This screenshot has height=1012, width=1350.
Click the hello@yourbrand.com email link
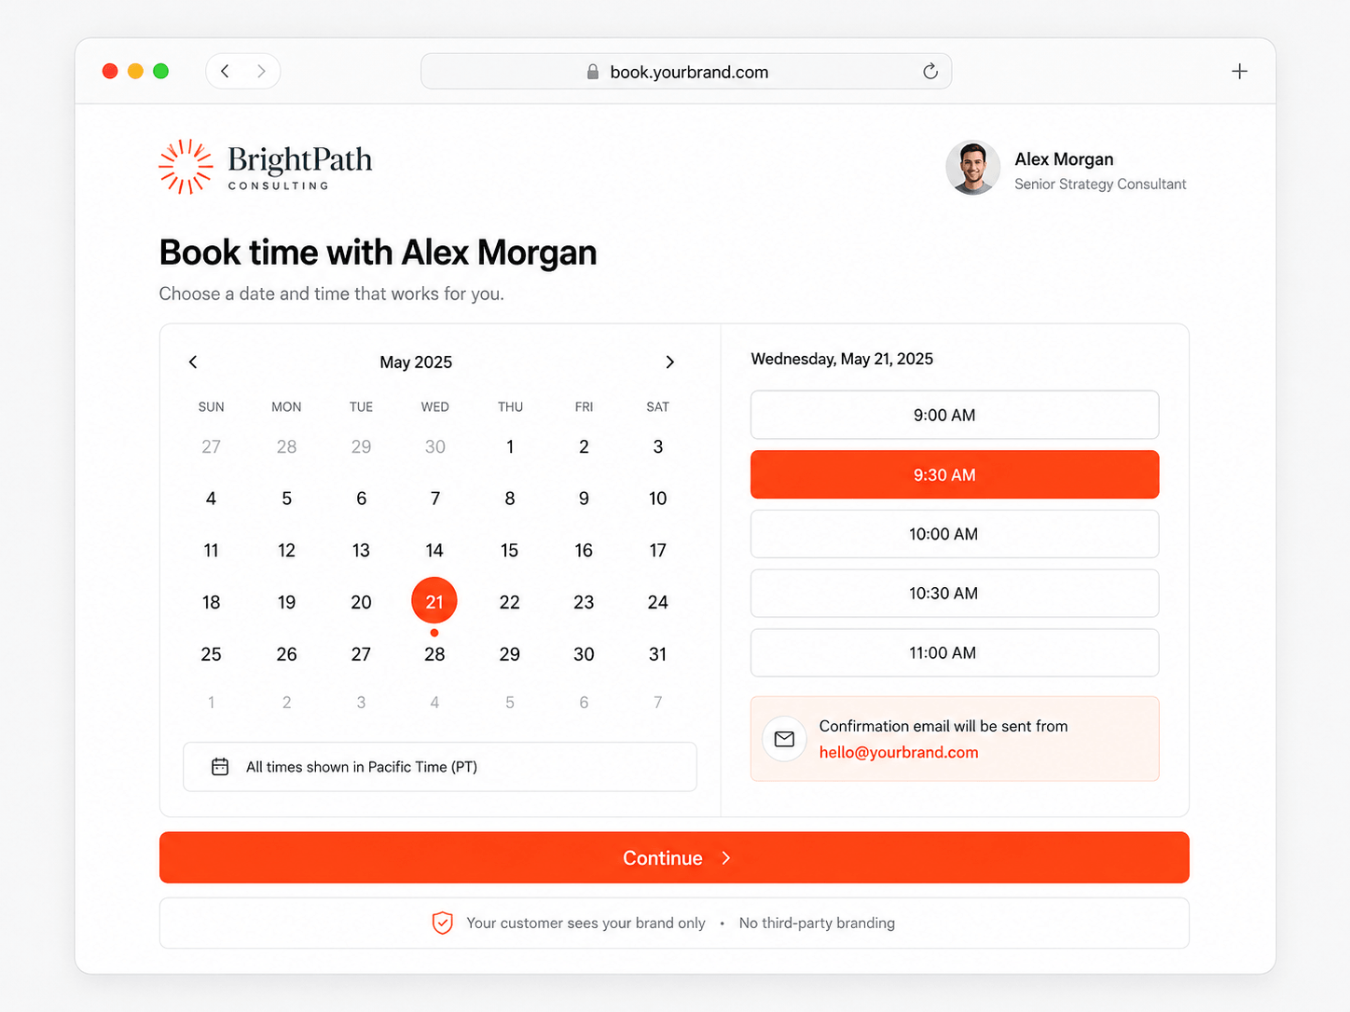pyautogui.click(x=899, y=752)
